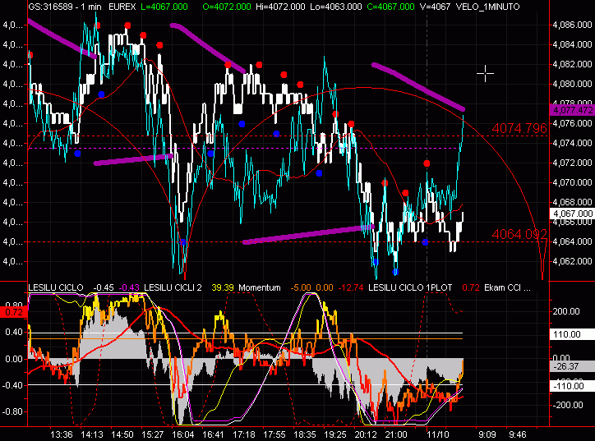Click the crosshair cursor marker on chart
595x441 pixels.
tap(486, 74)
